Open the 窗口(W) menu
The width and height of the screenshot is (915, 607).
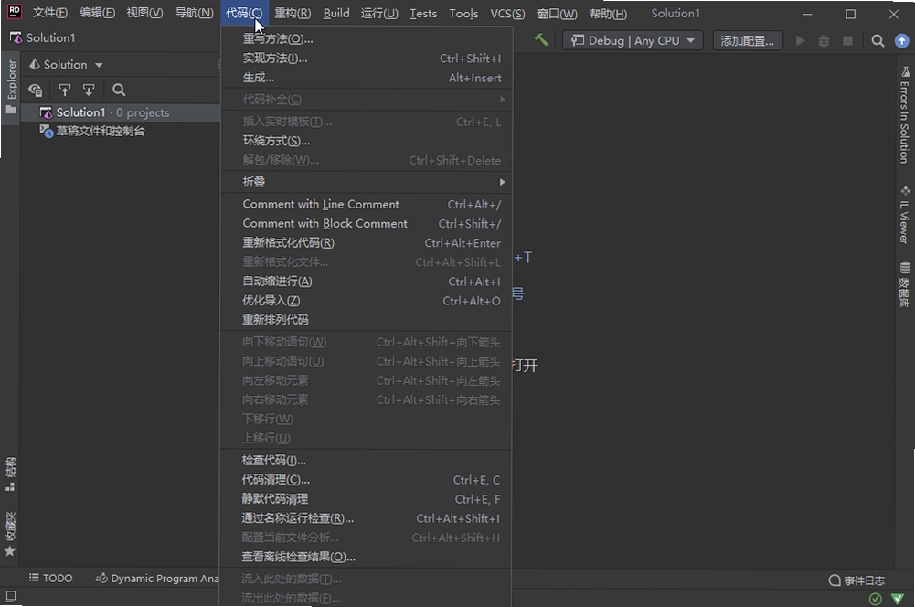(557, 13)
